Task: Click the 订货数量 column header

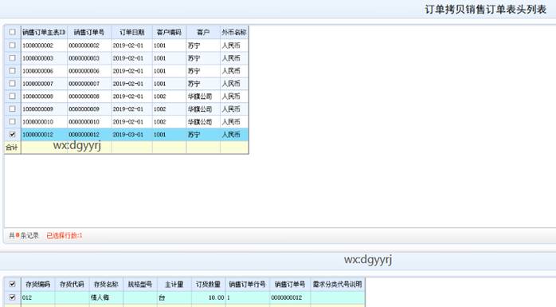Action: [x=208, y=285]
